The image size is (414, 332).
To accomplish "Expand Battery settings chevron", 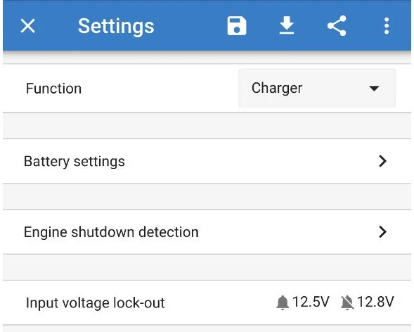I will (x=382, y=161).
